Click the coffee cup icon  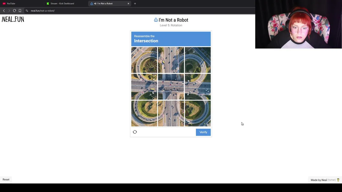click(338, 180)
